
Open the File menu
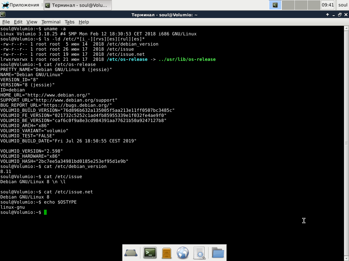point(6,22)
